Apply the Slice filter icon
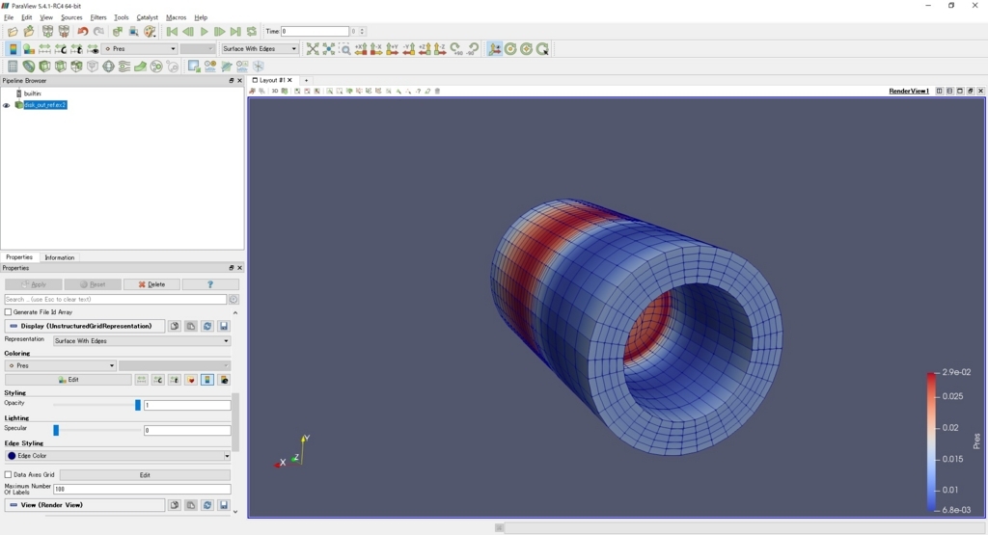This screenshot has width=988, height=535. point(61,67)
